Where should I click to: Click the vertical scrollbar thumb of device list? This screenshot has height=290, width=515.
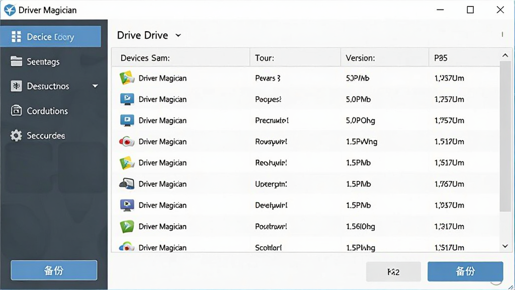point(505,136)
